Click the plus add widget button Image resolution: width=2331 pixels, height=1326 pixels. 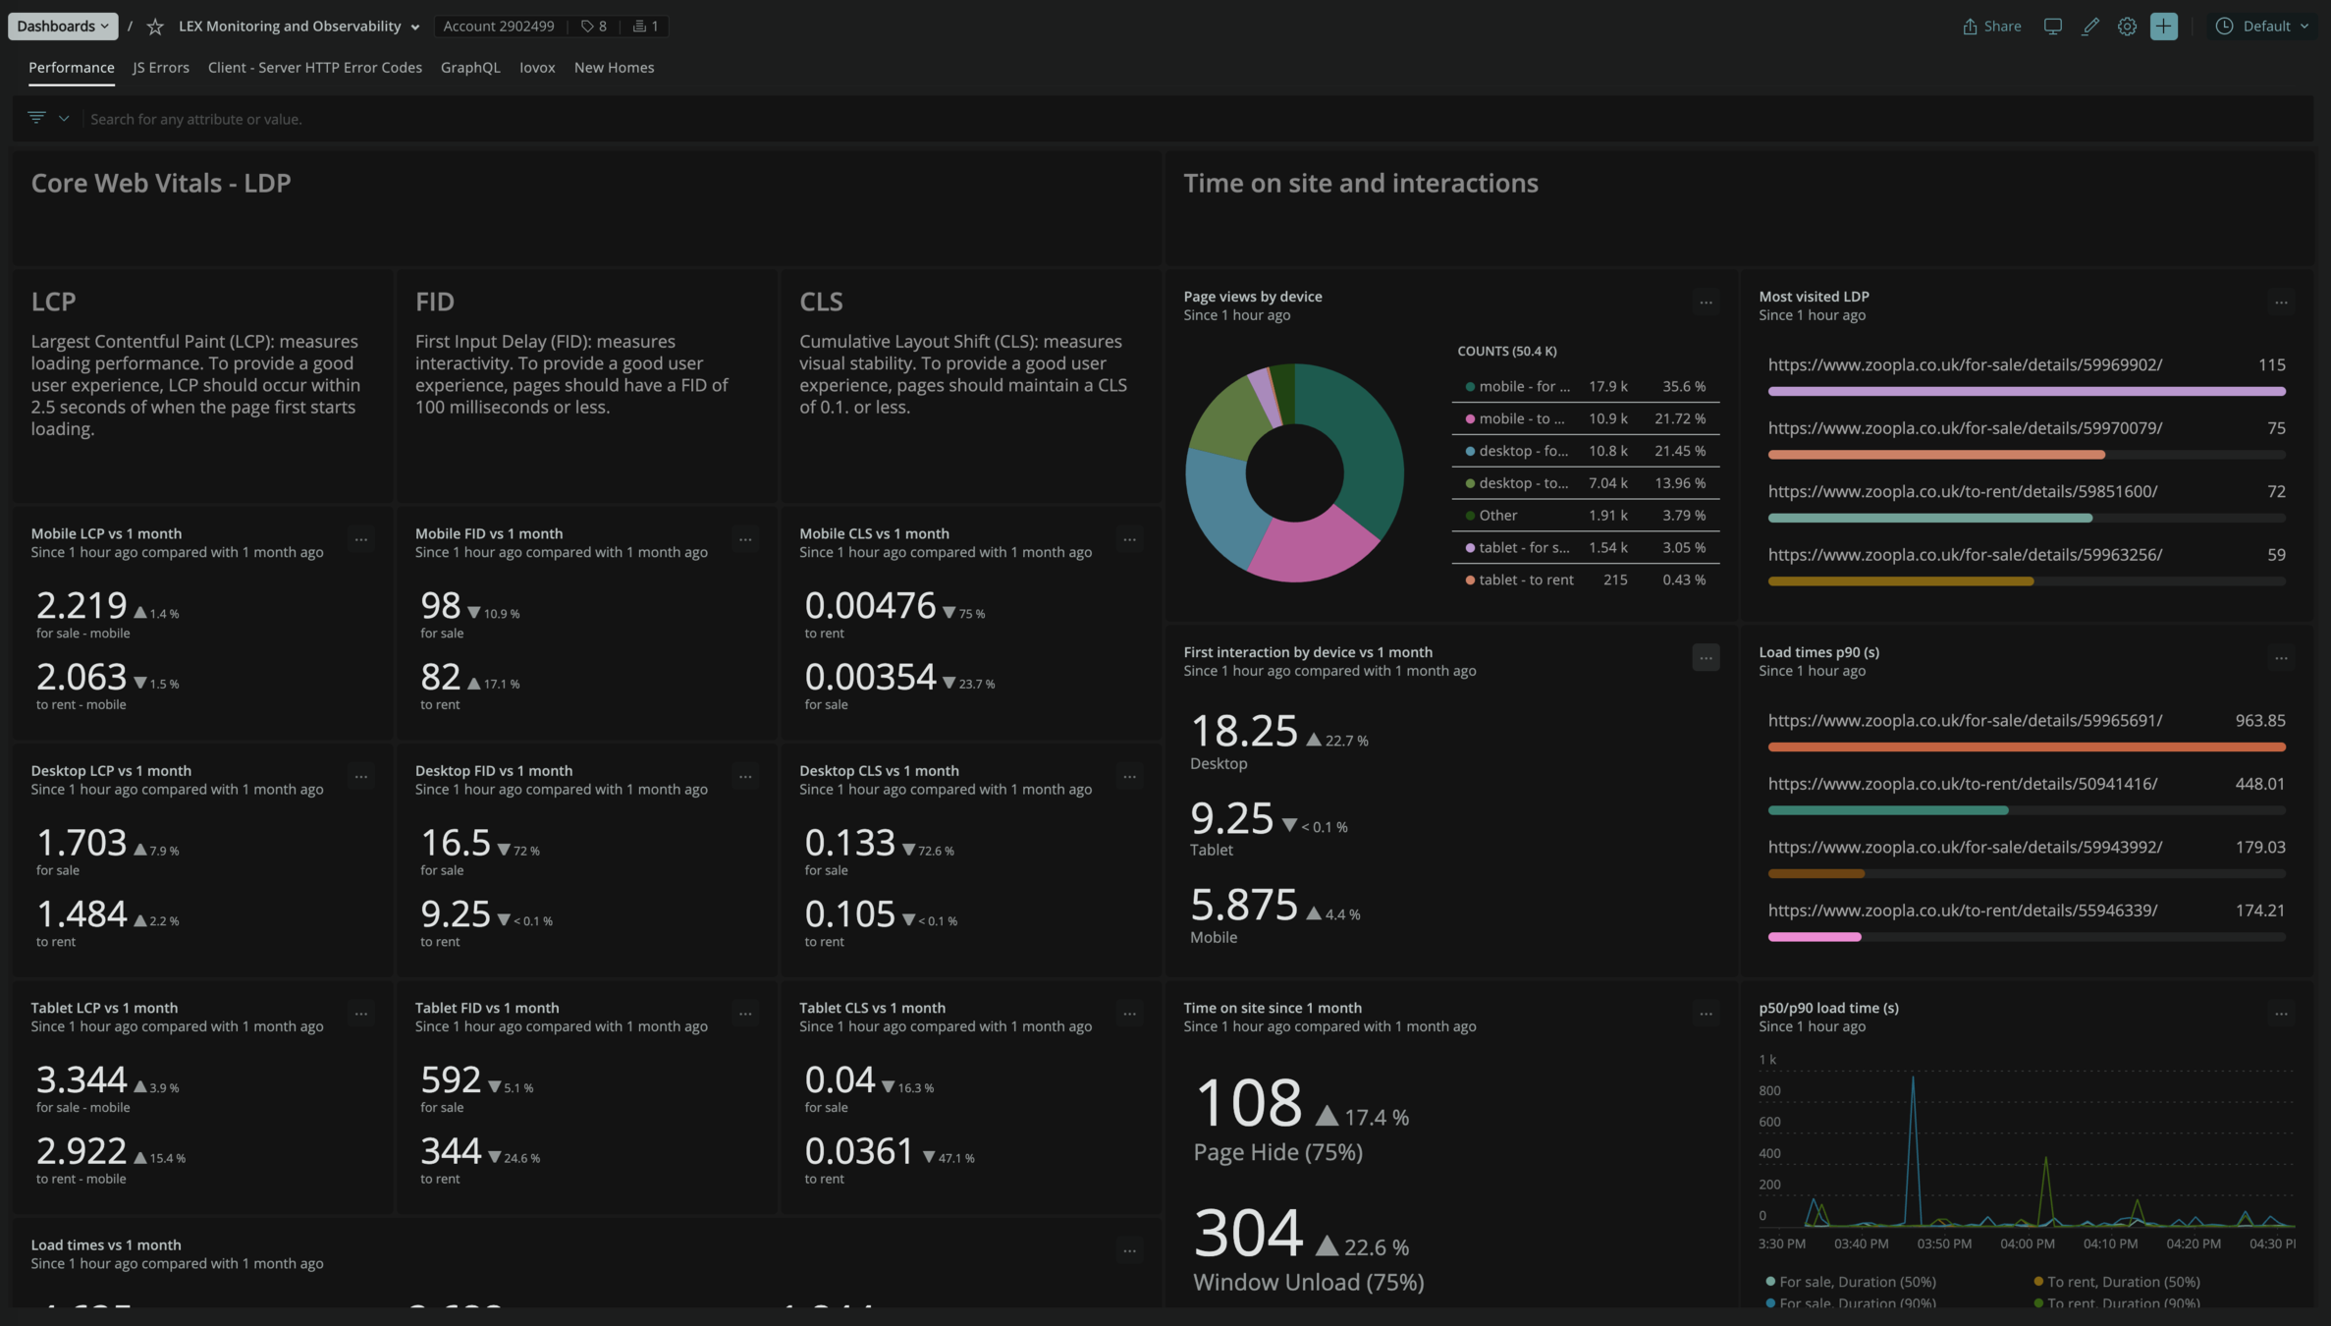[x=2163, y=27]
